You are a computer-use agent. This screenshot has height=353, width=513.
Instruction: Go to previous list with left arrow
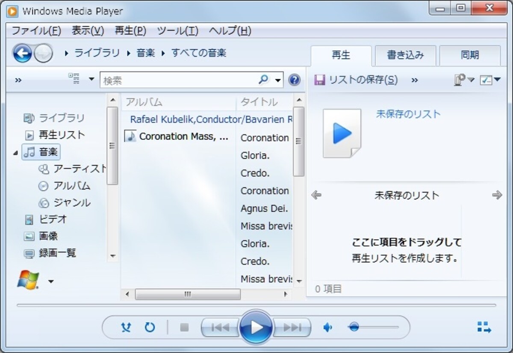[316, 196]
